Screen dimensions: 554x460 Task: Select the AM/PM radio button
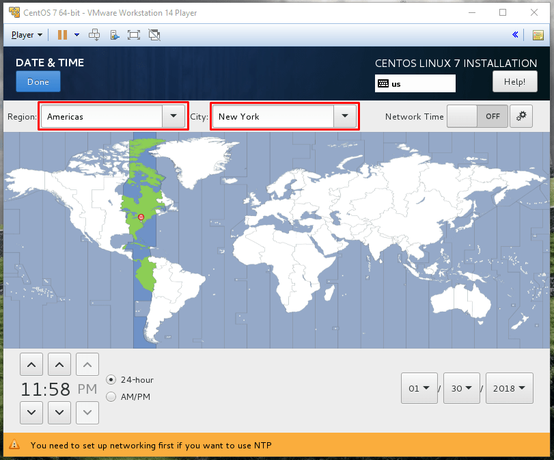(111, 396)
